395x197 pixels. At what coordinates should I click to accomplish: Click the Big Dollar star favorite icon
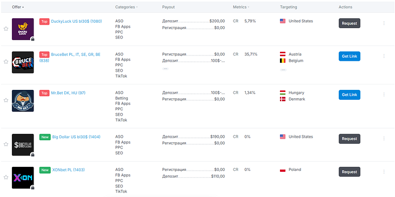tap(6, 144)
